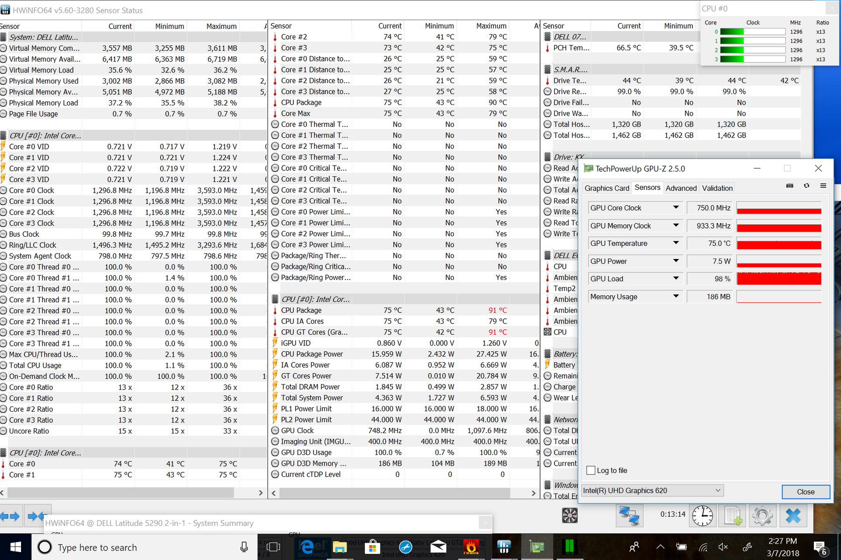The image size is (841, 560).
Task: Launch Microsoft Edge from taskbar
Action: coord(306,547)
